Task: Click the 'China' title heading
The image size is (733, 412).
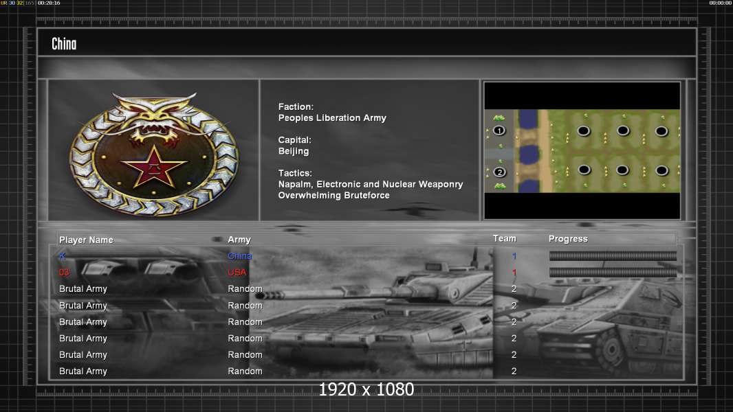Action: tap(64, 44)
